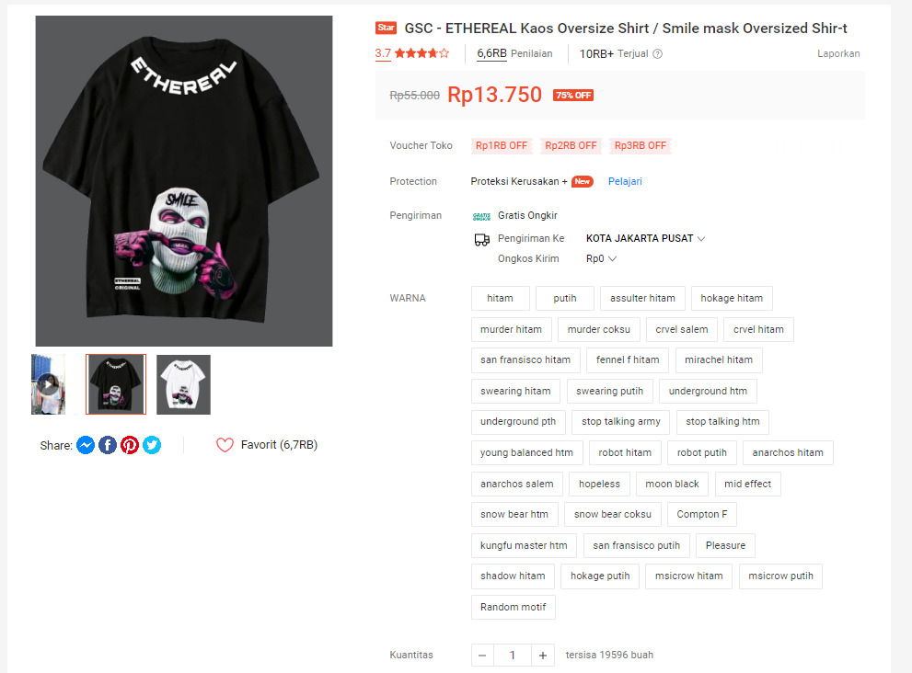Increase quantity with plus button

[543, 656]
